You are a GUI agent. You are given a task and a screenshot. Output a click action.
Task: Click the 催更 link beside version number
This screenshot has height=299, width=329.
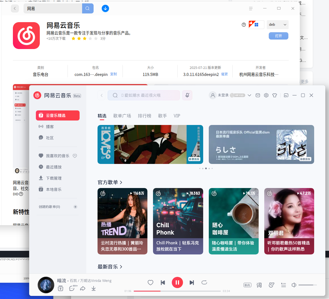224,74
